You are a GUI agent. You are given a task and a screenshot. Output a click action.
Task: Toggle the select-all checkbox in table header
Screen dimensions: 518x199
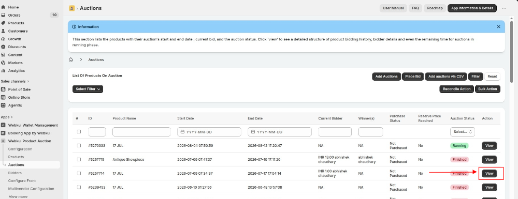tap(79, 132)
